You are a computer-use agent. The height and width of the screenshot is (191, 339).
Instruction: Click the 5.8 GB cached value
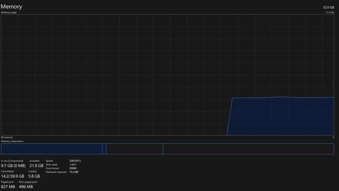[x=34, y=176]
